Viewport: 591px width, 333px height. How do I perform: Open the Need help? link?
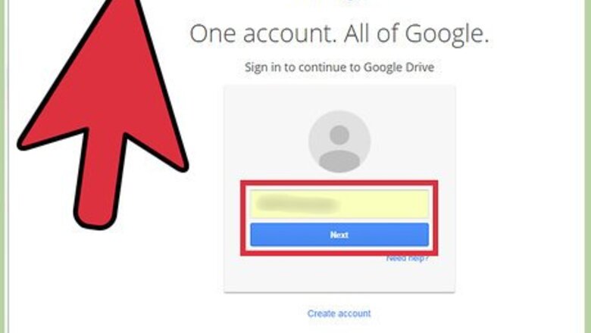pyautogui.click(x=408, y=259)
